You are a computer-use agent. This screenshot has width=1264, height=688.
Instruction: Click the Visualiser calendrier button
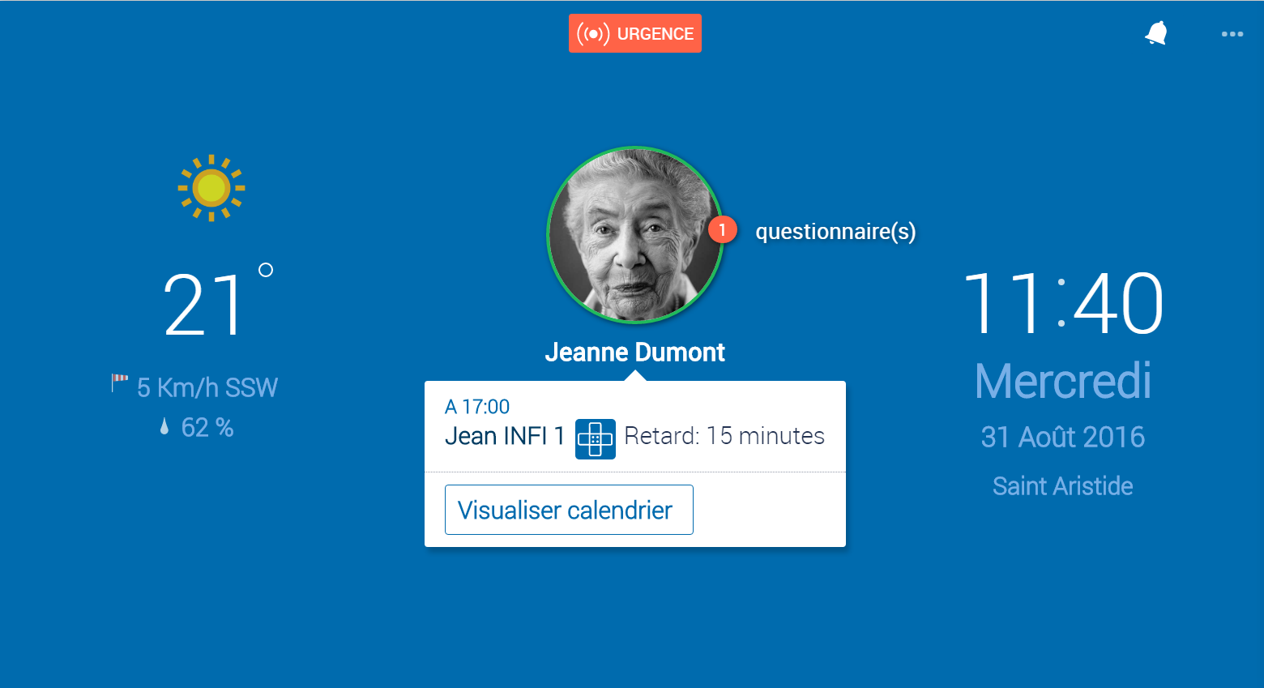(x=569, y=510)
